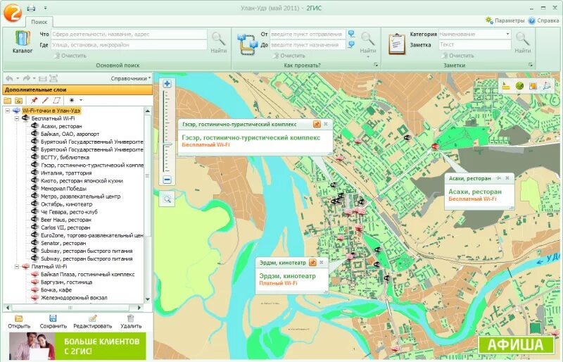Viewport: 563px width, 362px height.
Task: Click the До destination input field
Action: coord(308,45)
